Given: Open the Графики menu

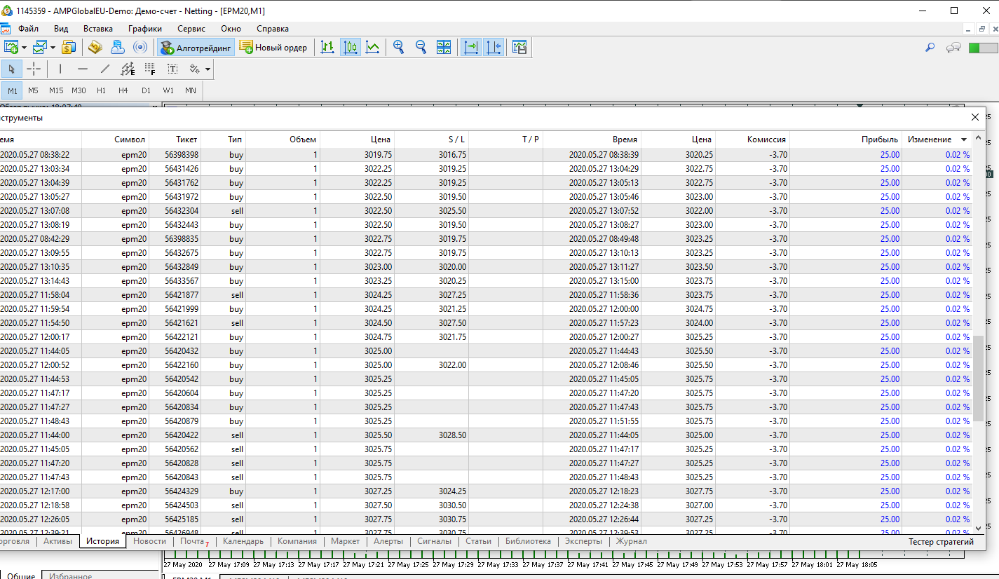Looking at the screenshot, I should (x=144, y=29).
